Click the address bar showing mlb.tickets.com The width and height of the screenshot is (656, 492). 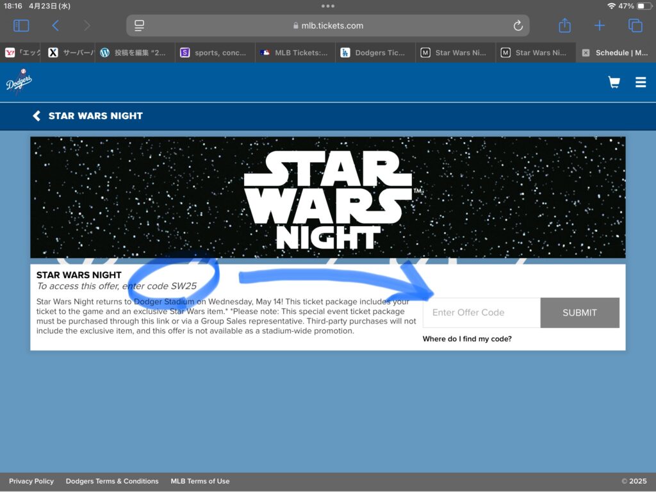(x=328, y=26)
